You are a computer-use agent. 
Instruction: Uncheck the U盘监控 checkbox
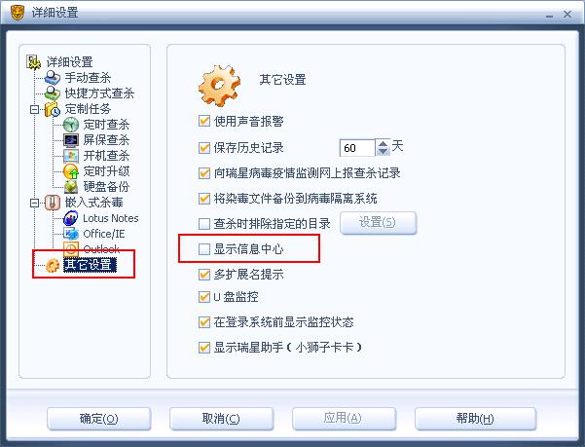(204, 297)
